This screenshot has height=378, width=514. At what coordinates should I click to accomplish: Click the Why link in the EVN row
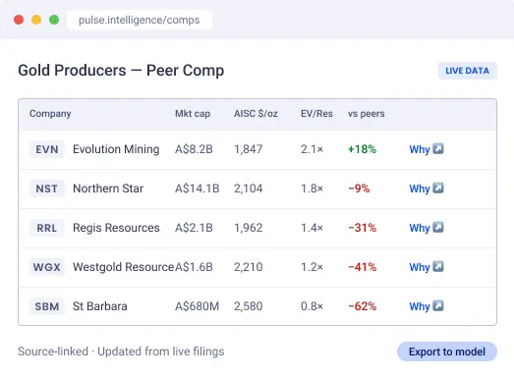coord(420,149)
